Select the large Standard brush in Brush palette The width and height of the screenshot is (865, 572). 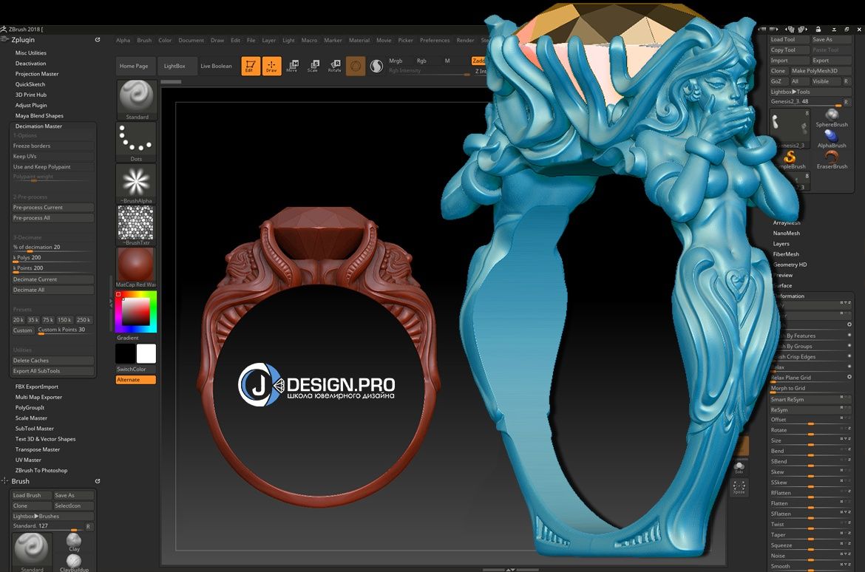coord(32,551)
